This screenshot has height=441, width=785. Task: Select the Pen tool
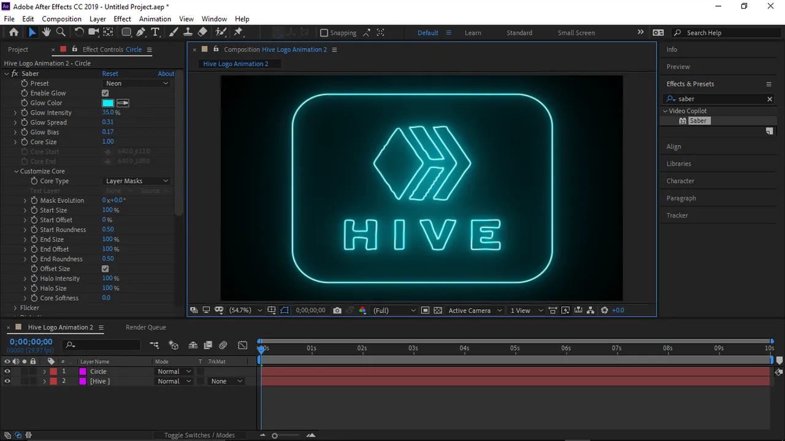click(141, 32)
